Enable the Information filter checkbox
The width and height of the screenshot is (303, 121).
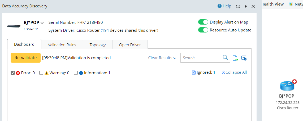[76, 73]
